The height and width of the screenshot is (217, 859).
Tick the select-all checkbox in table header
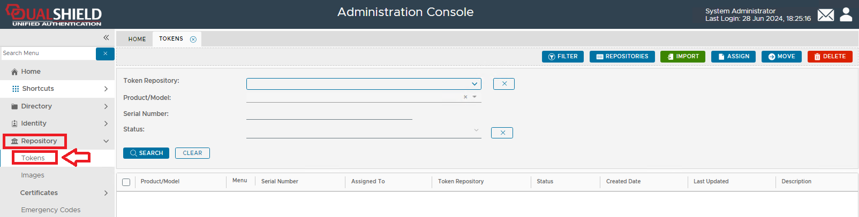[126, 182]
